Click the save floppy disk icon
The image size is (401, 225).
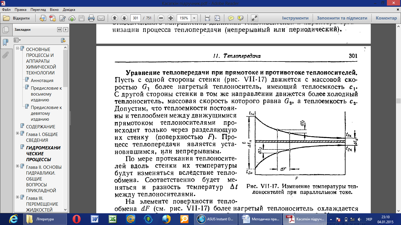(82, 18)
